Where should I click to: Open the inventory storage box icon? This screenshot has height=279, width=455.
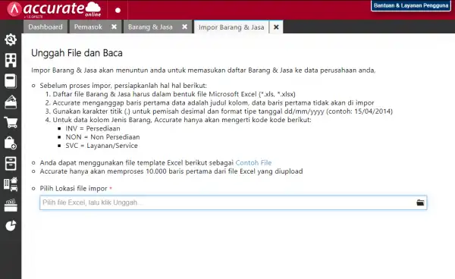point(11,164)
